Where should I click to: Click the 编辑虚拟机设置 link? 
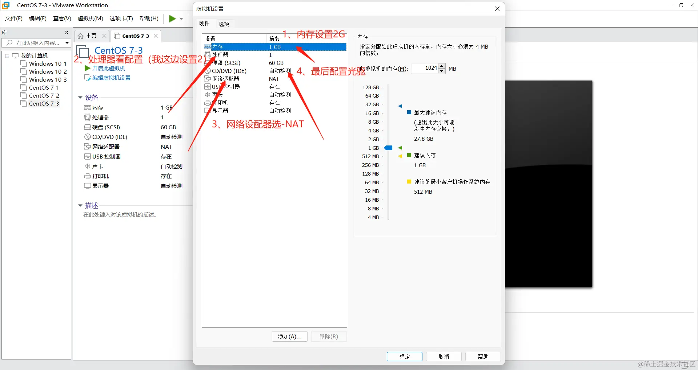111,78
